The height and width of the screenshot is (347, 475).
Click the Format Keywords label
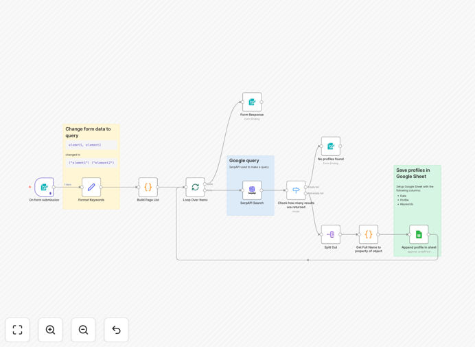point(91,200)
